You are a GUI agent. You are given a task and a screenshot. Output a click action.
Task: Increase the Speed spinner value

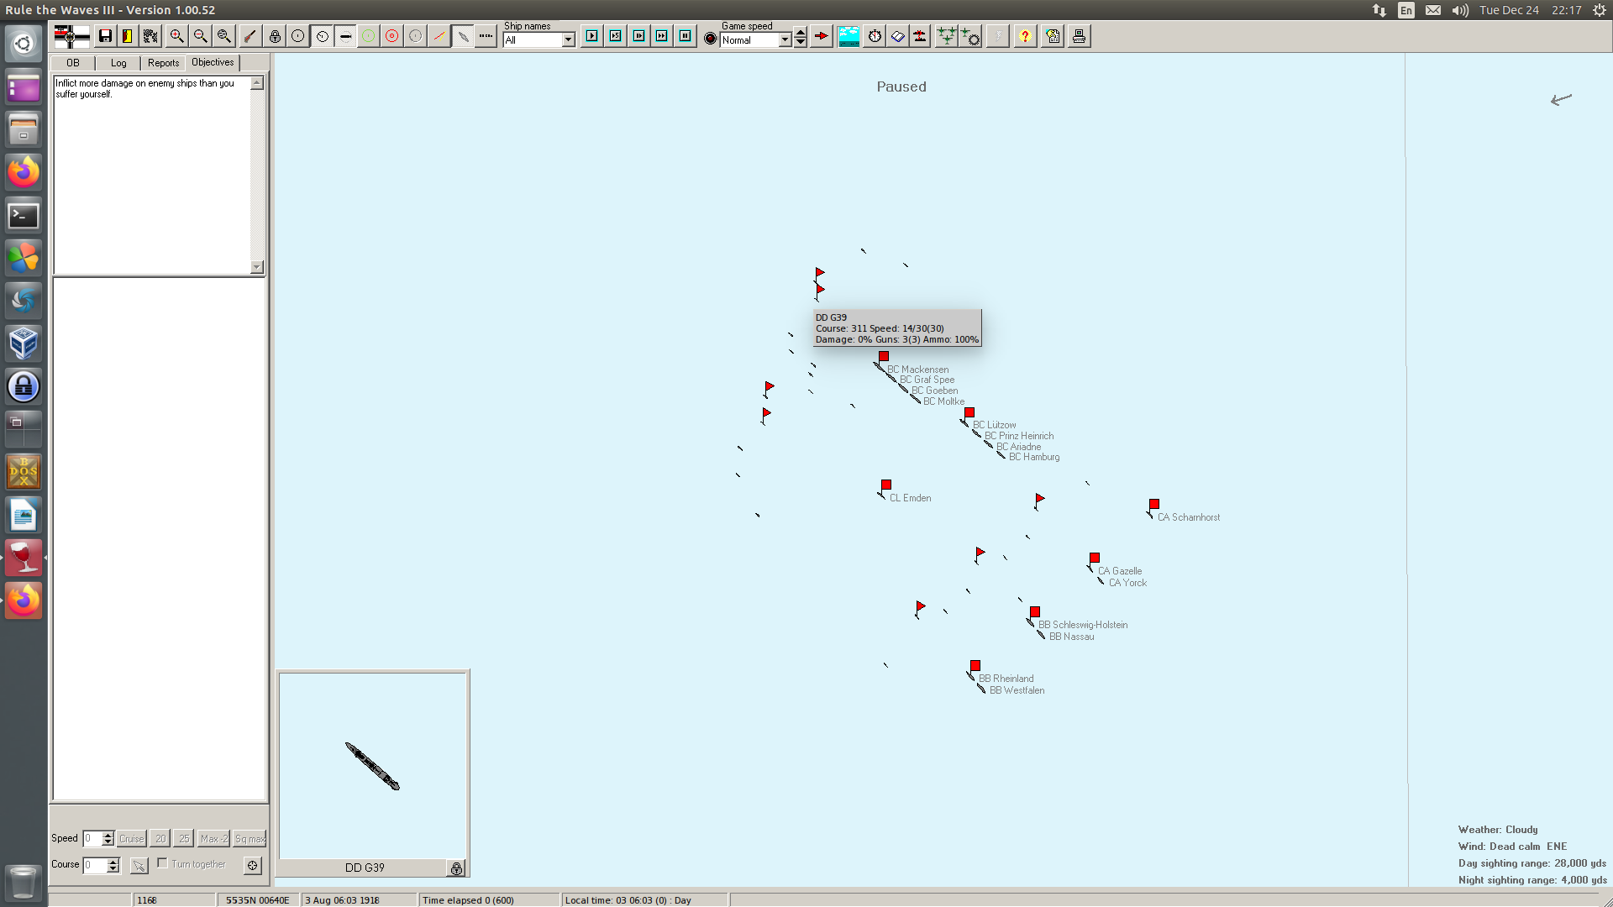click(x=108, y=834)
